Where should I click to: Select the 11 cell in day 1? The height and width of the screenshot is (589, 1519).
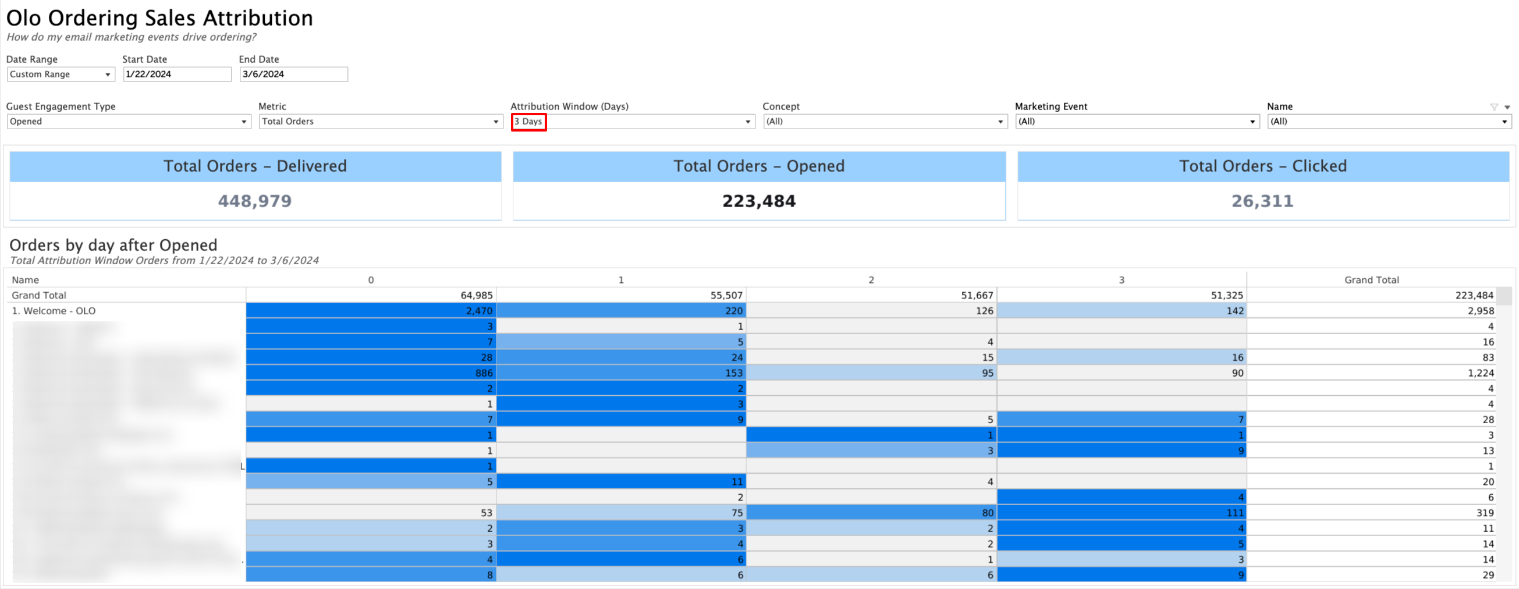click(621, 482)
